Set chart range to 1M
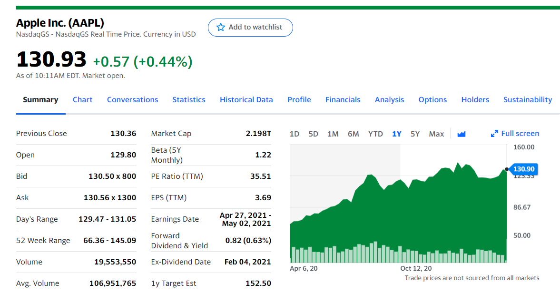The width and height of the screenshot is (560, 303). [x=333, y=134]
